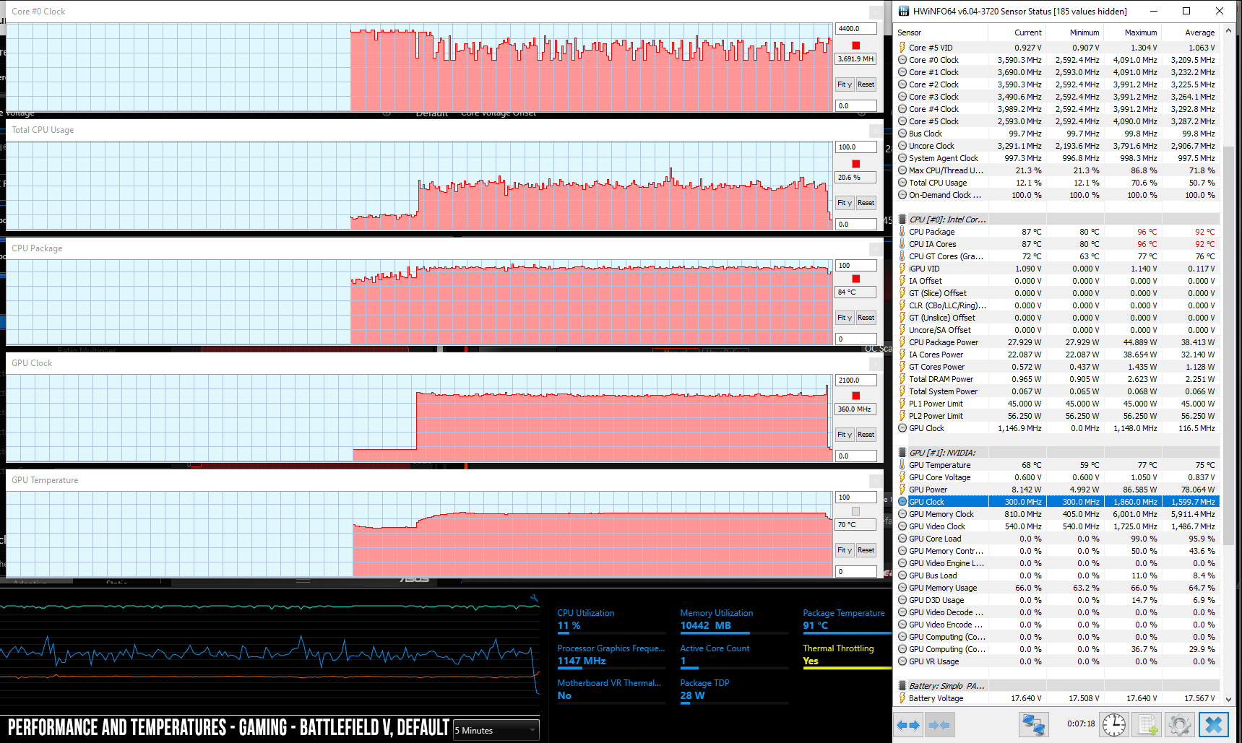Click Fit y in the GPU Clock graph
Viewport: 1242px width, 743px height.
(x=845, y=435)
